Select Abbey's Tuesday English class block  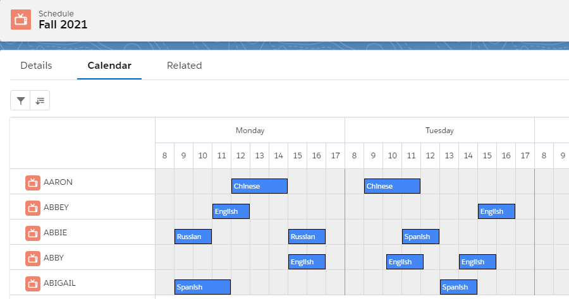click(x=496, y=211)
